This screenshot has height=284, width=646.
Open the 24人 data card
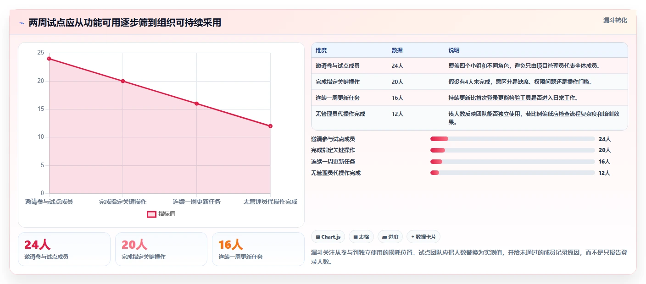(64, 249)
